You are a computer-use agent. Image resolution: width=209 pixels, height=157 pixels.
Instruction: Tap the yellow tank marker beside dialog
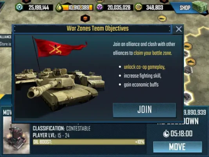coord(188,46)
